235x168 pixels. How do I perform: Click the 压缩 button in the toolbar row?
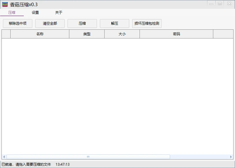(x=82, y=23)
